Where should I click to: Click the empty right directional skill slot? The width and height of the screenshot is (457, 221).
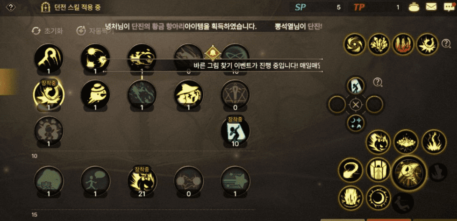(x=374, y=105)
